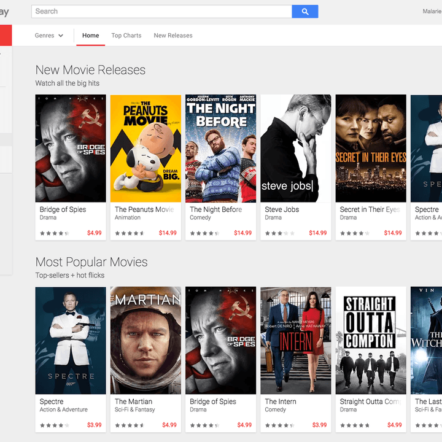
Task: Click The Martian title link
Action: click(133, 401)
